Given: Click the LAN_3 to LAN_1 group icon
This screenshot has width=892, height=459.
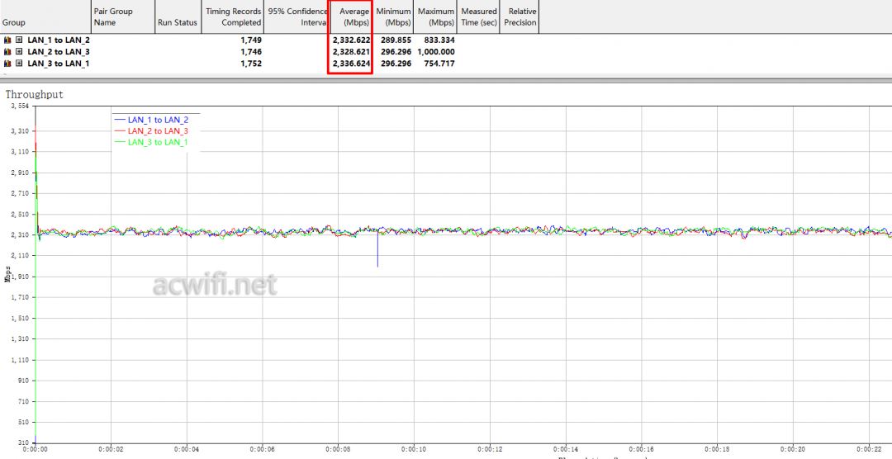Looking at the screenshot, I should 7,63.
